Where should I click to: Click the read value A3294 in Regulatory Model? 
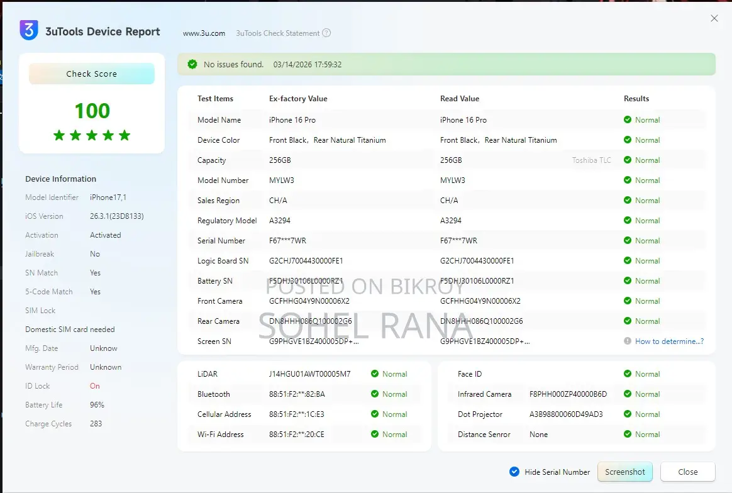[450, 220]
